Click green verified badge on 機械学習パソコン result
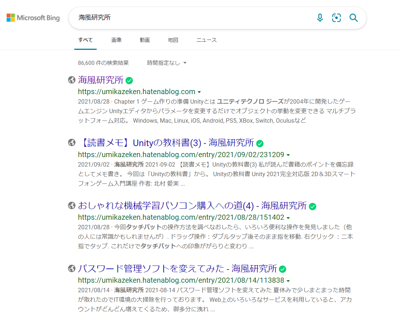400x323 pixels. tap(313, 206)
